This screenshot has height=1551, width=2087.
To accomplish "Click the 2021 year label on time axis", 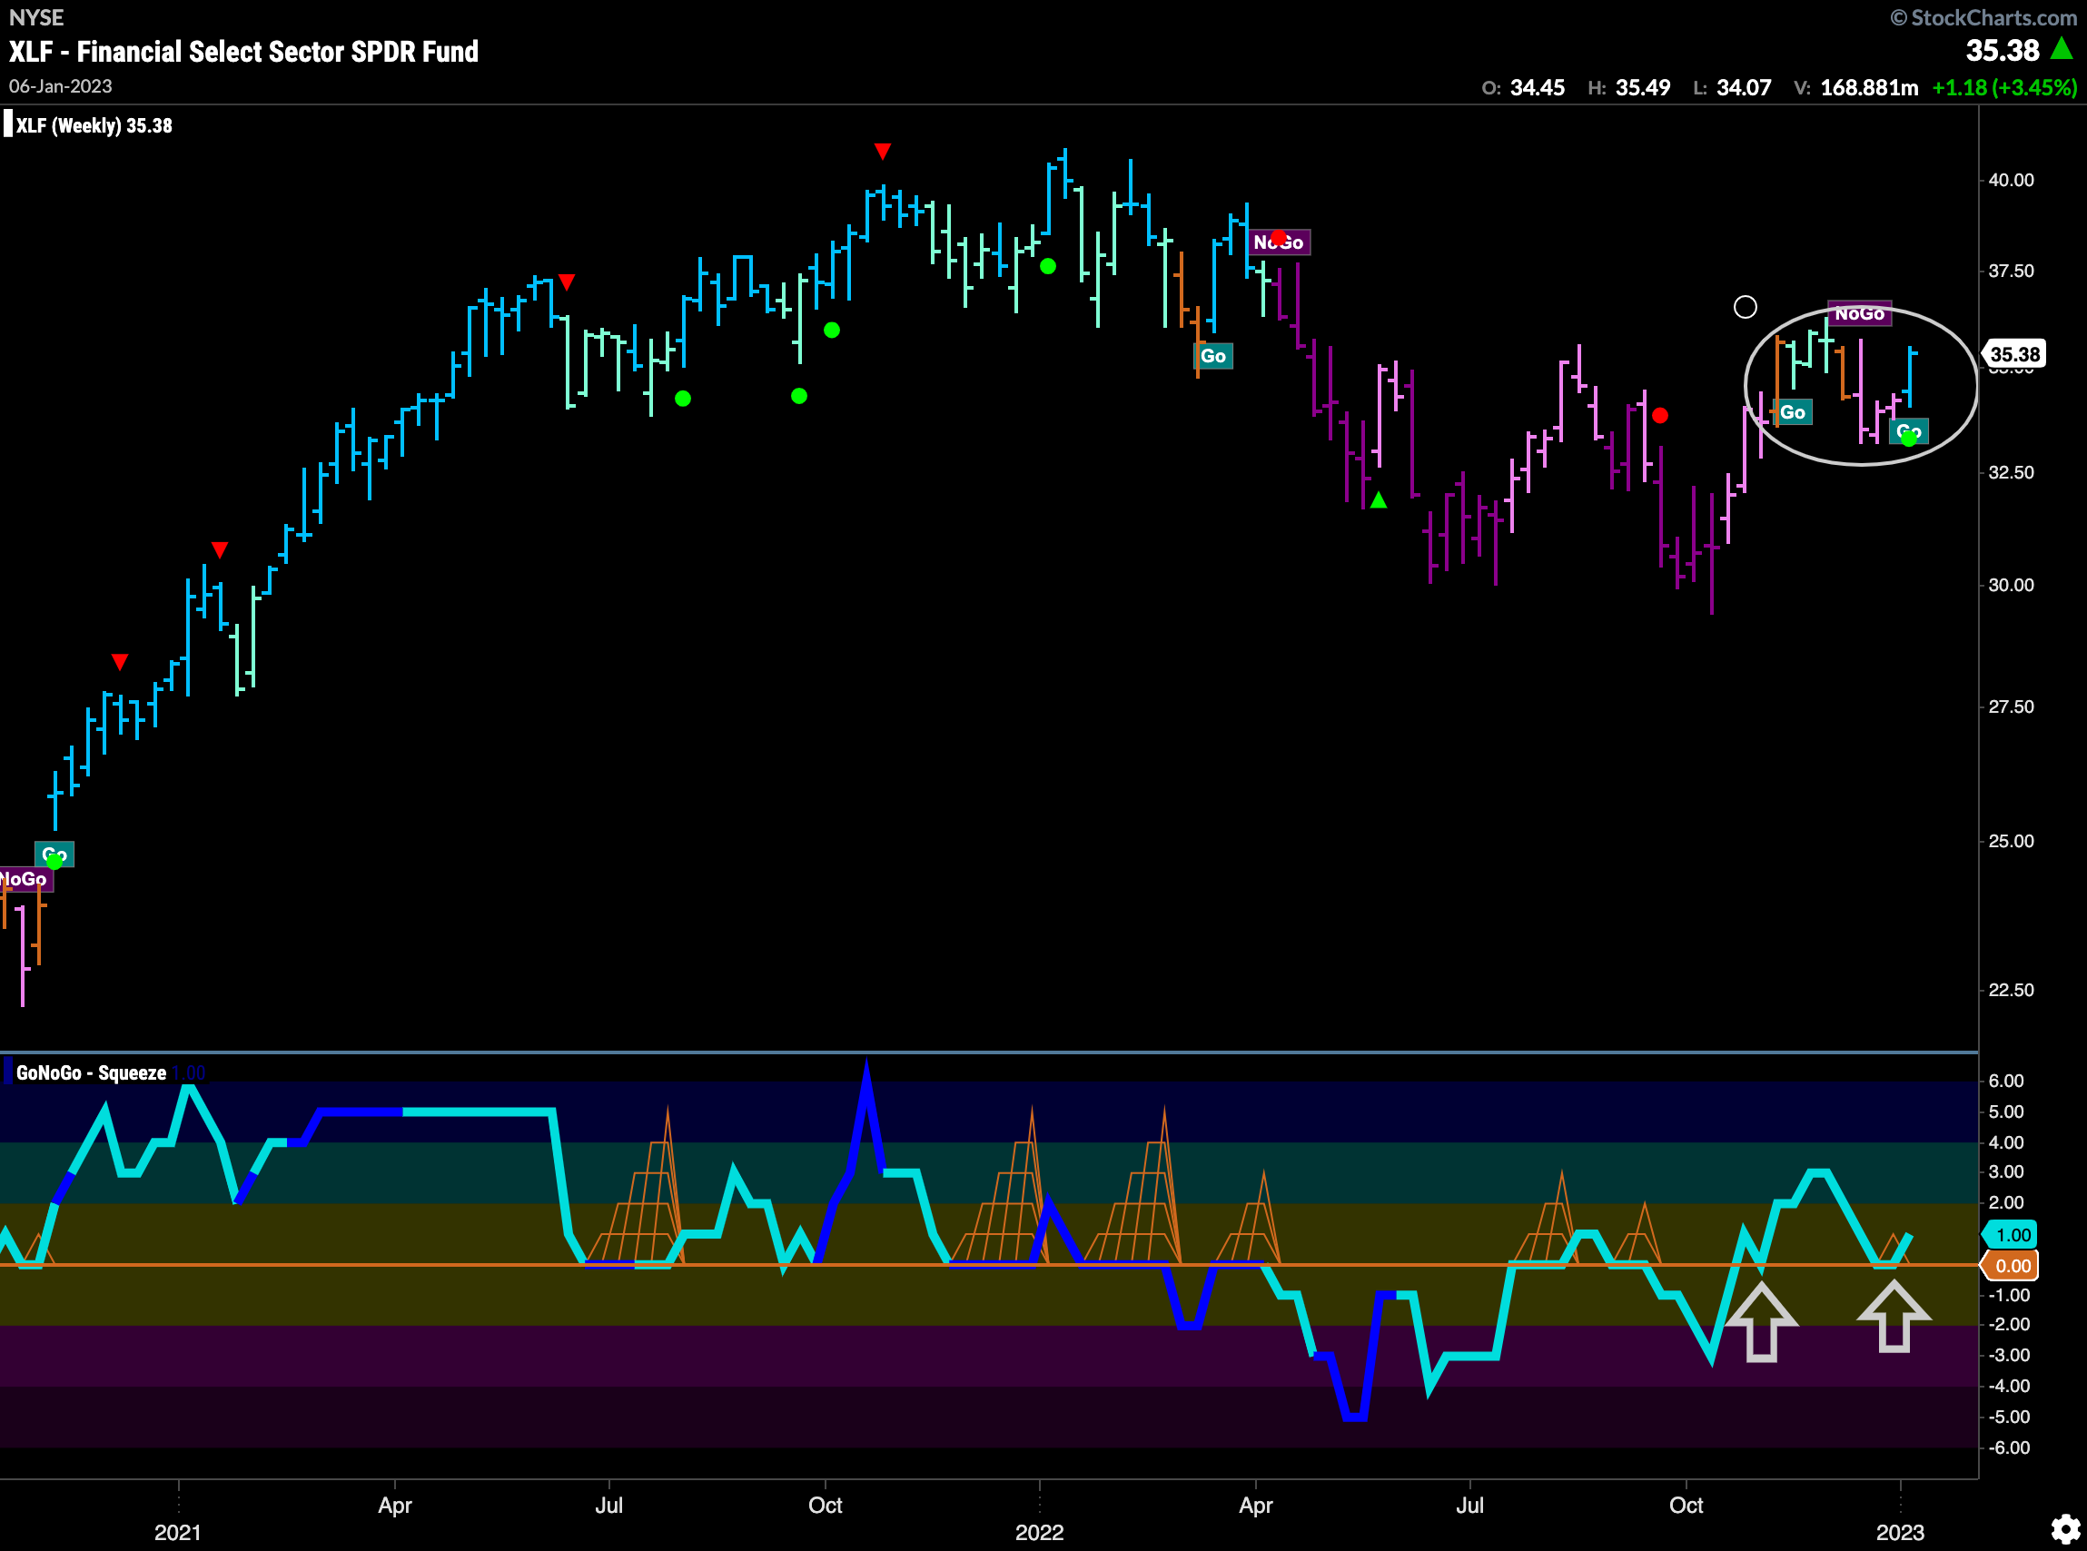I will (x=177, y=1533).
